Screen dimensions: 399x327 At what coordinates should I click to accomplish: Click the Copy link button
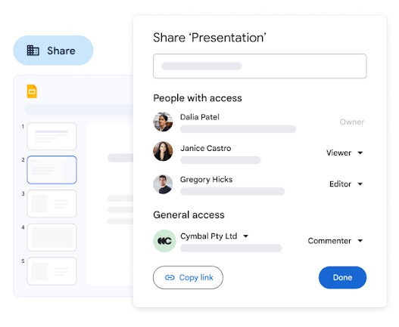click(188, 277)
